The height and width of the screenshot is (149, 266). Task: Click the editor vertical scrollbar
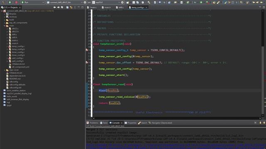263,63
